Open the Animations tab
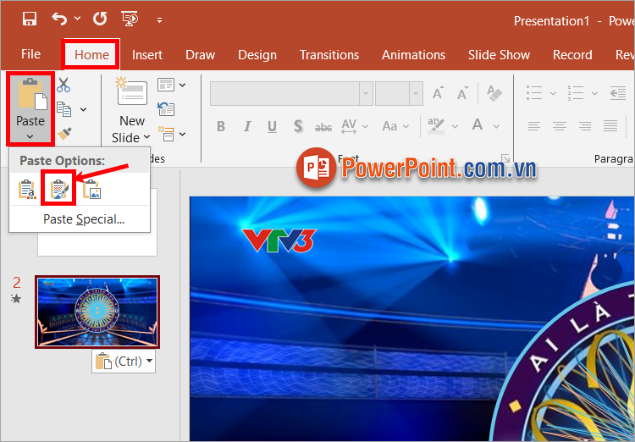The height and width of the screenshot is (442, 635). [413, 55]
